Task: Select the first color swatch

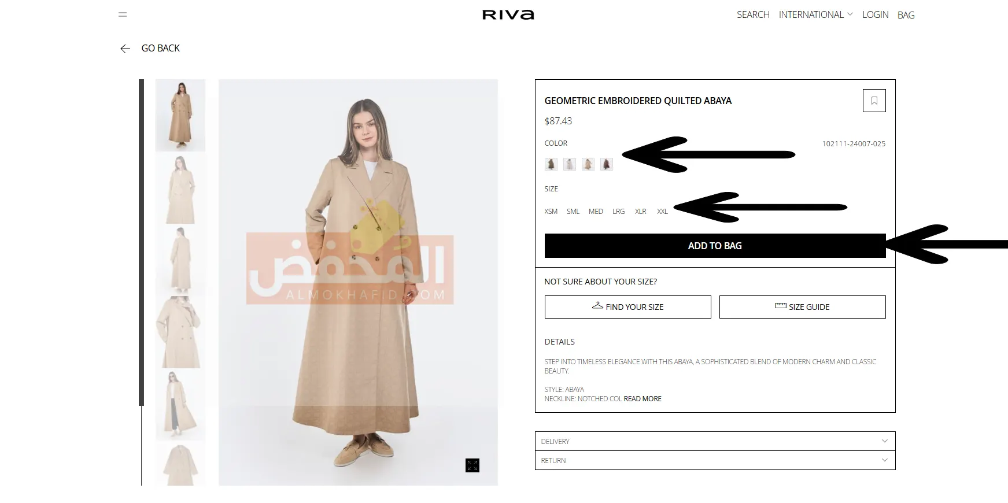Action: tap(551, 164)
